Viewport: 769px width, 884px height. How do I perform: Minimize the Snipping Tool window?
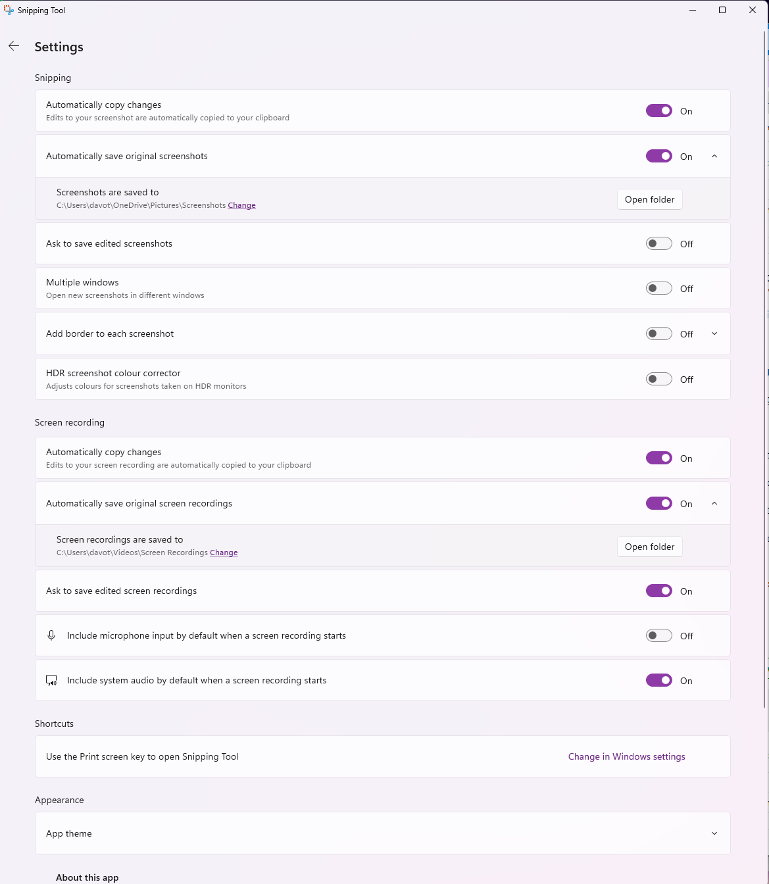[x=693, y=10]
